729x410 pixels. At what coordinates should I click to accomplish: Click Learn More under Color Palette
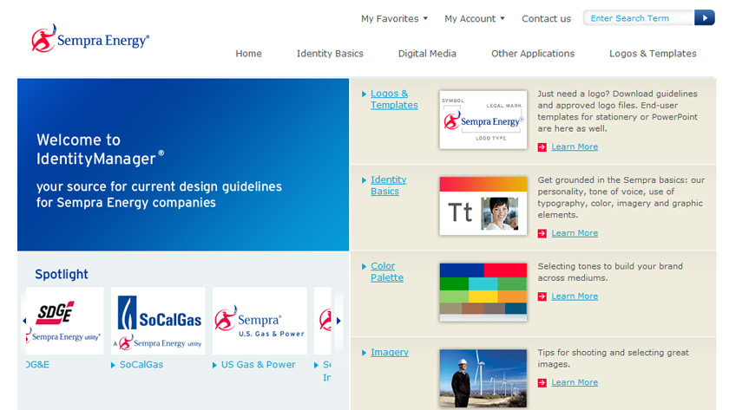pos(575,296)
